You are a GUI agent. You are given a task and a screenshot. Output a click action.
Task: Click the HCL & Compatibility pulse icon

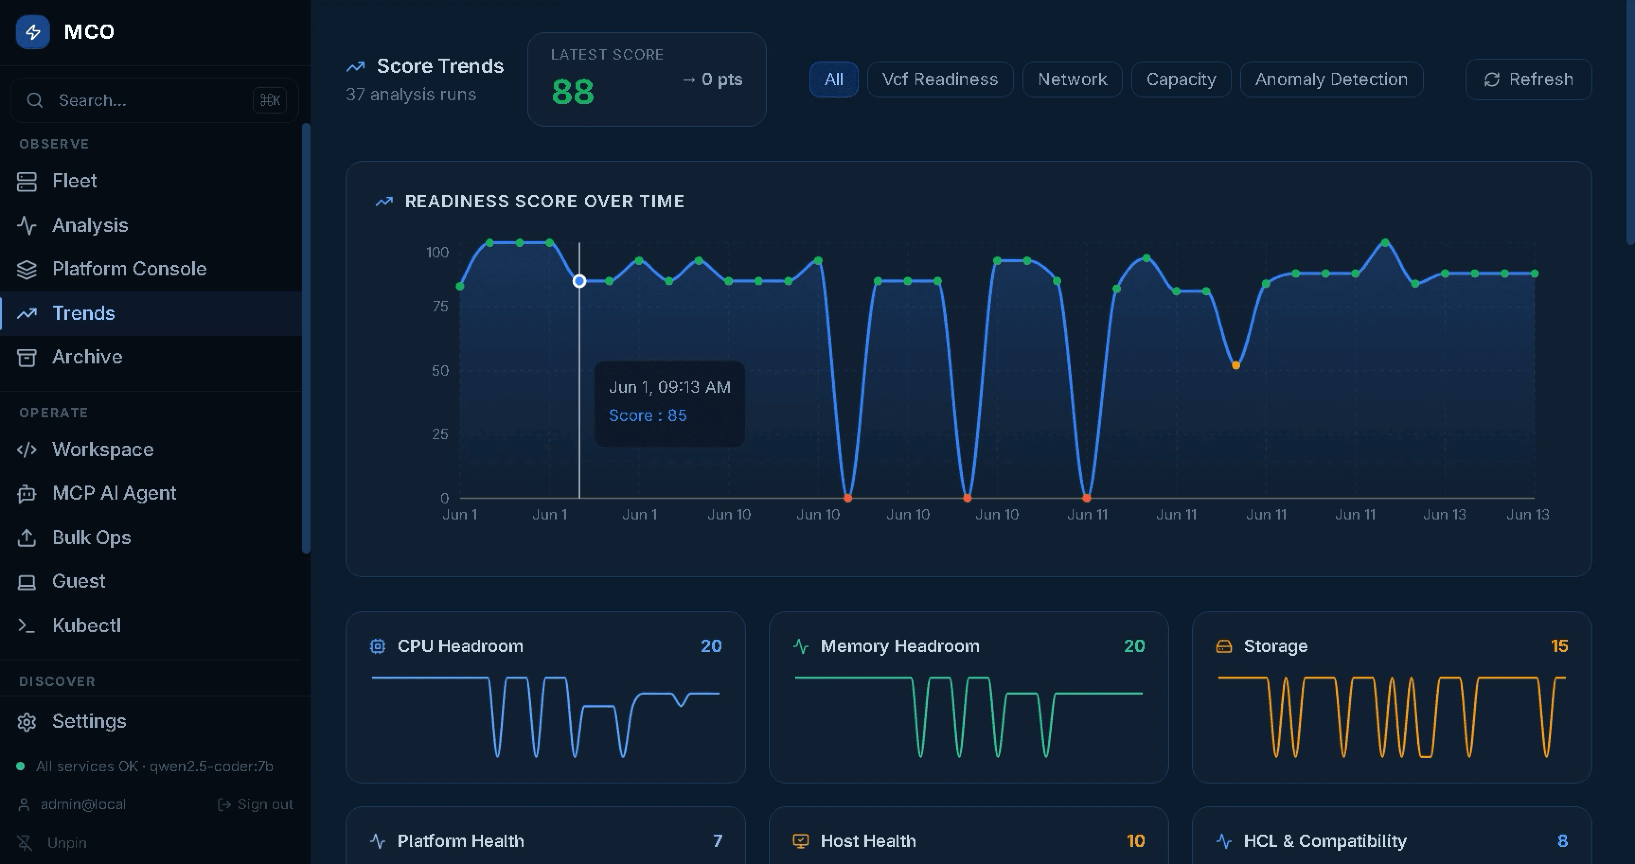[1224, 841]
